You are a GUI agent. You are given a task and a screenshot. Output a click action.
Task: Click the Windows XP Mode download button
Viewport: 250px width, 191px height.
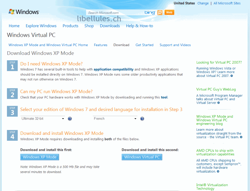40,157
